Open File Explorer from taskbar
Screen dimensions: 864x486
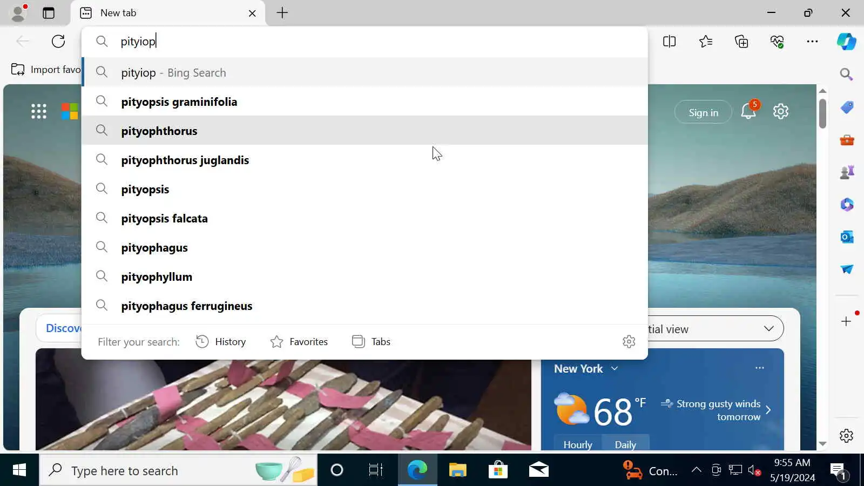[457, 470]
